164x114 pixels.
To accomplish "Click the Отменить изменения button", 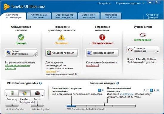I will click(143, 50).
